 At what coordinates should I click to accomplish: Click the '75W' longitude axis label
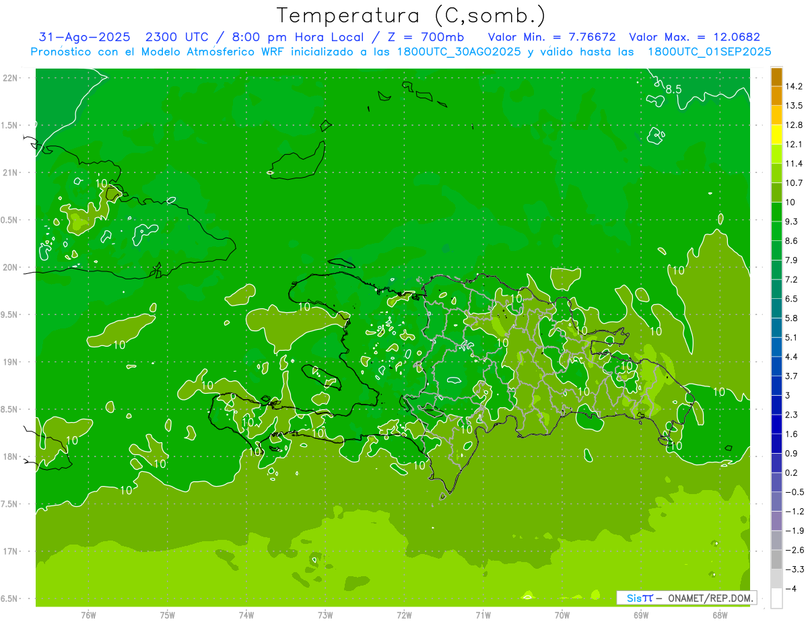pyautogui.click(x=167, y=615)
